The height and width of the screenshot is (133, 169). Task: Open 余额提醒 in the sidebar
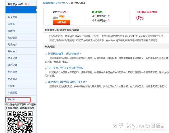pyautogui.click(x=21, y=93)
